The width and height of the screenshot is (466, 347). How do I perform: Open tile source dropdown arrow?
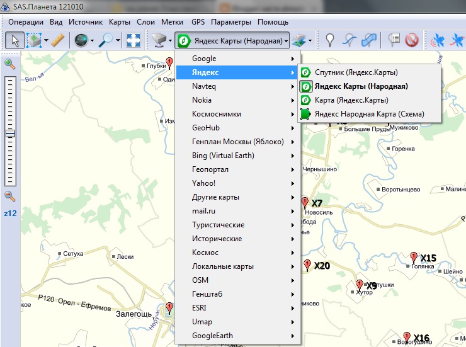coord(170,40)
